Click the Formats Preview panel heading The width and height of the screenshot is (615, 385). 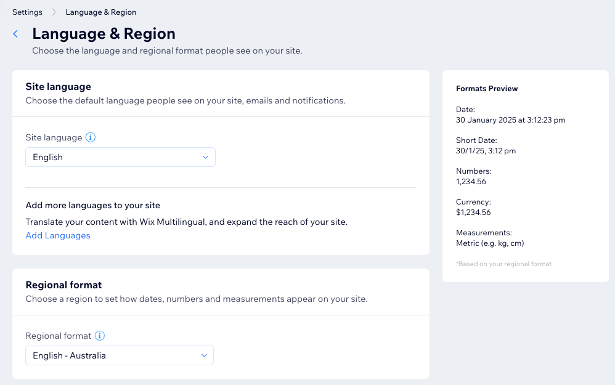487,89
